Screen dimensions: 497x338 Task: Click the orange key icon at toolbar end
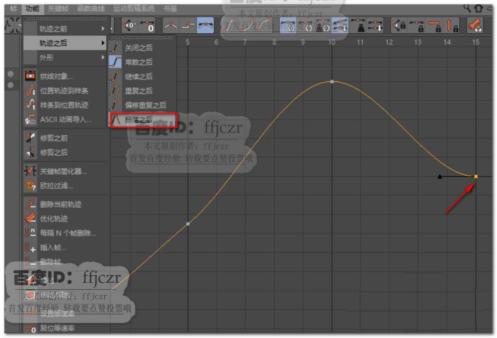coord(475,25)
